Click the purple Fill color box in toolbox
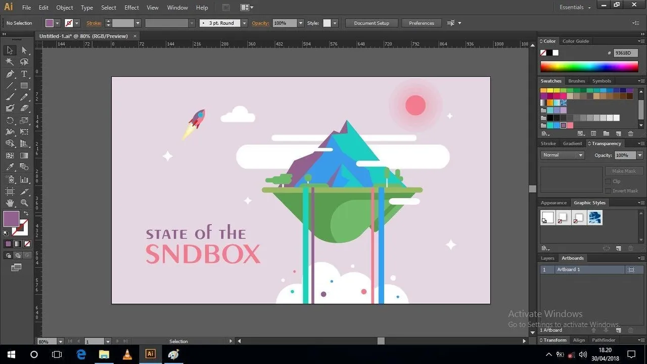This screenshot has height=364, width=647. click(x=11, y=219)
